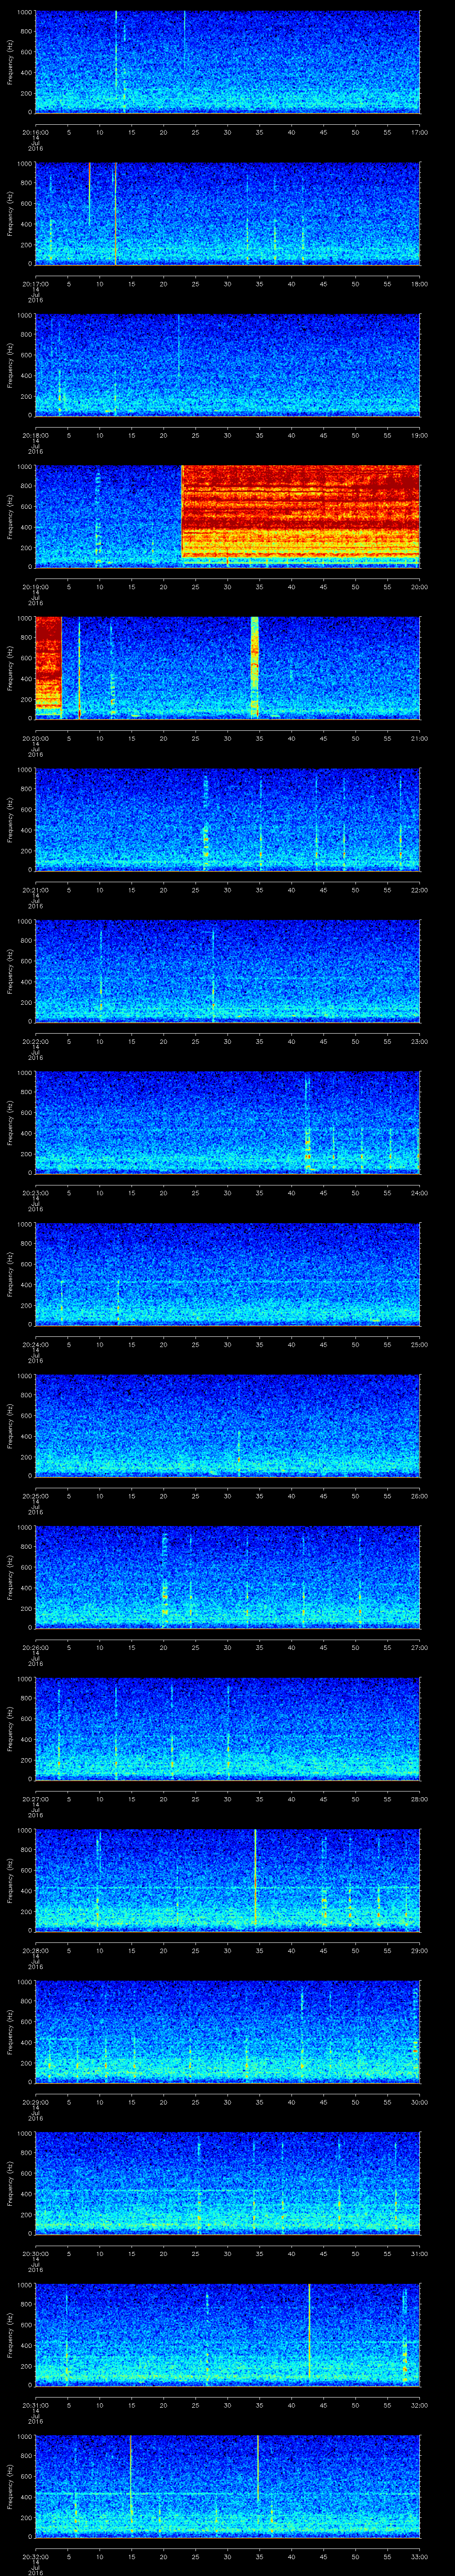
Task: Click the 25:00 end time label
Action: click(x=420, y=1343)
